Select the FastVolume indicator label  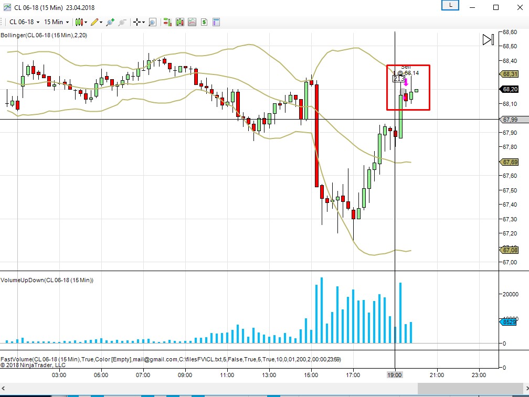point(171,359)
